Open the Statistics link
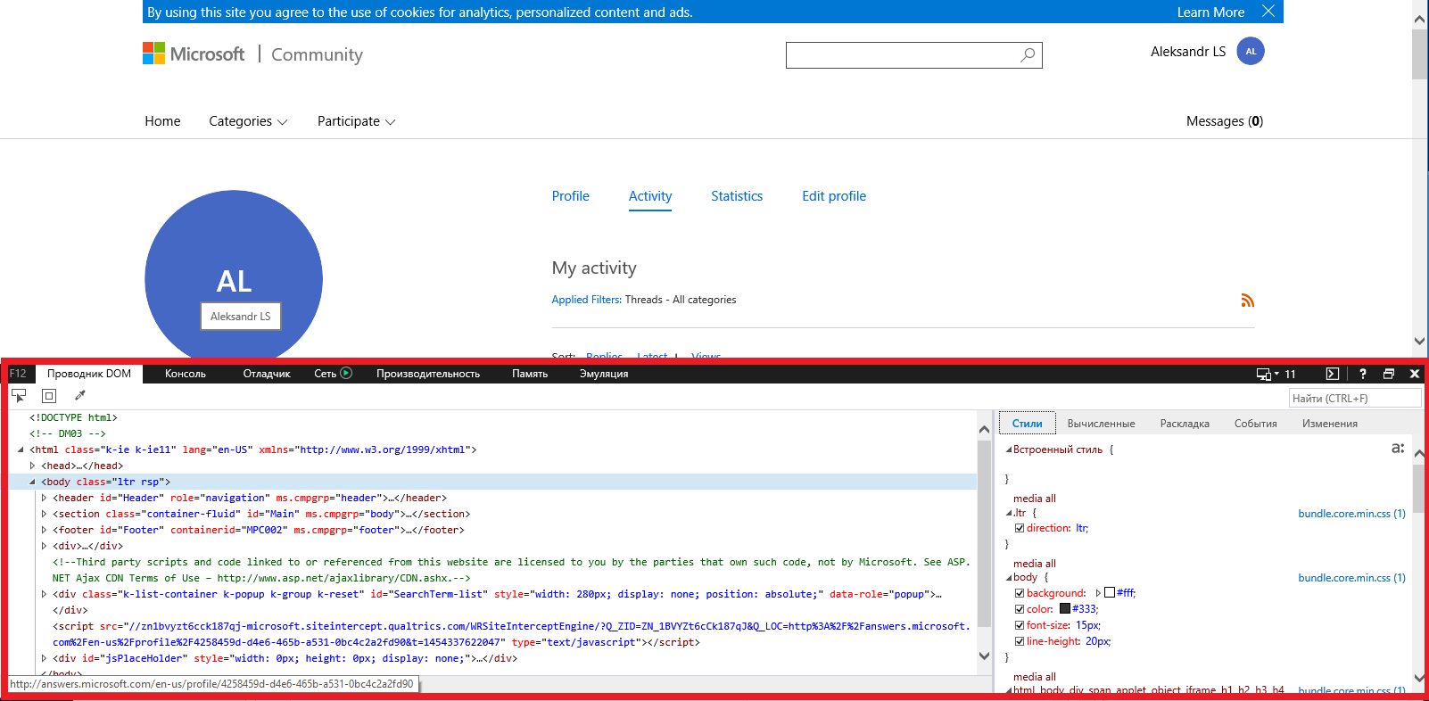1429x701 pixels. (737, 196)
